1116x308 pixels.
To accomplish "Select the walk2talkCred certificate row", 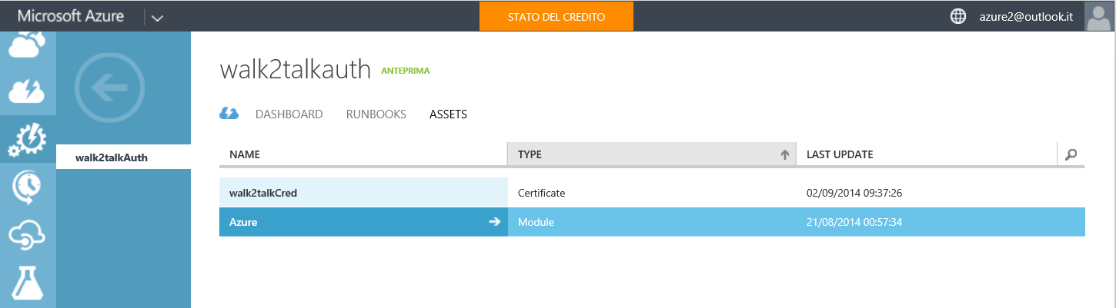I will point(652,193).
